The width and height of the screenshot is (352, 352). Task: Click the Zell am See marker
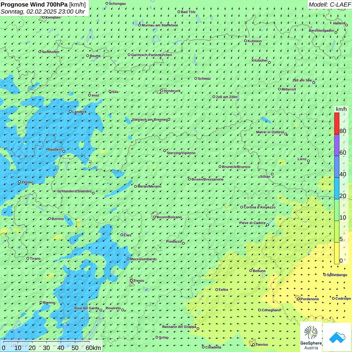[x=314, y=82]
